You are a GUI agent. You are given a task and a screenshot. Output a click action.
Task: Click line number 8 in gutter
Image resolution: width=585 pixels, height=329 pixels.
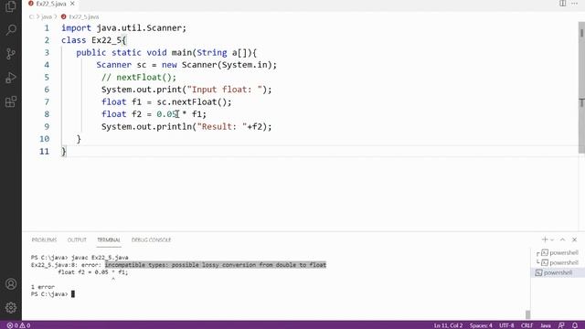(x=47, y=114)
